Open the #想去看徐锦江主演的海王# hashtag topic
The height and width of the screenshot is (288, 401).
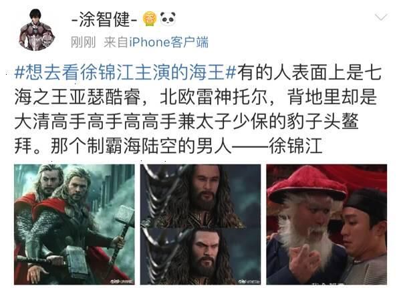pos(125,72)
